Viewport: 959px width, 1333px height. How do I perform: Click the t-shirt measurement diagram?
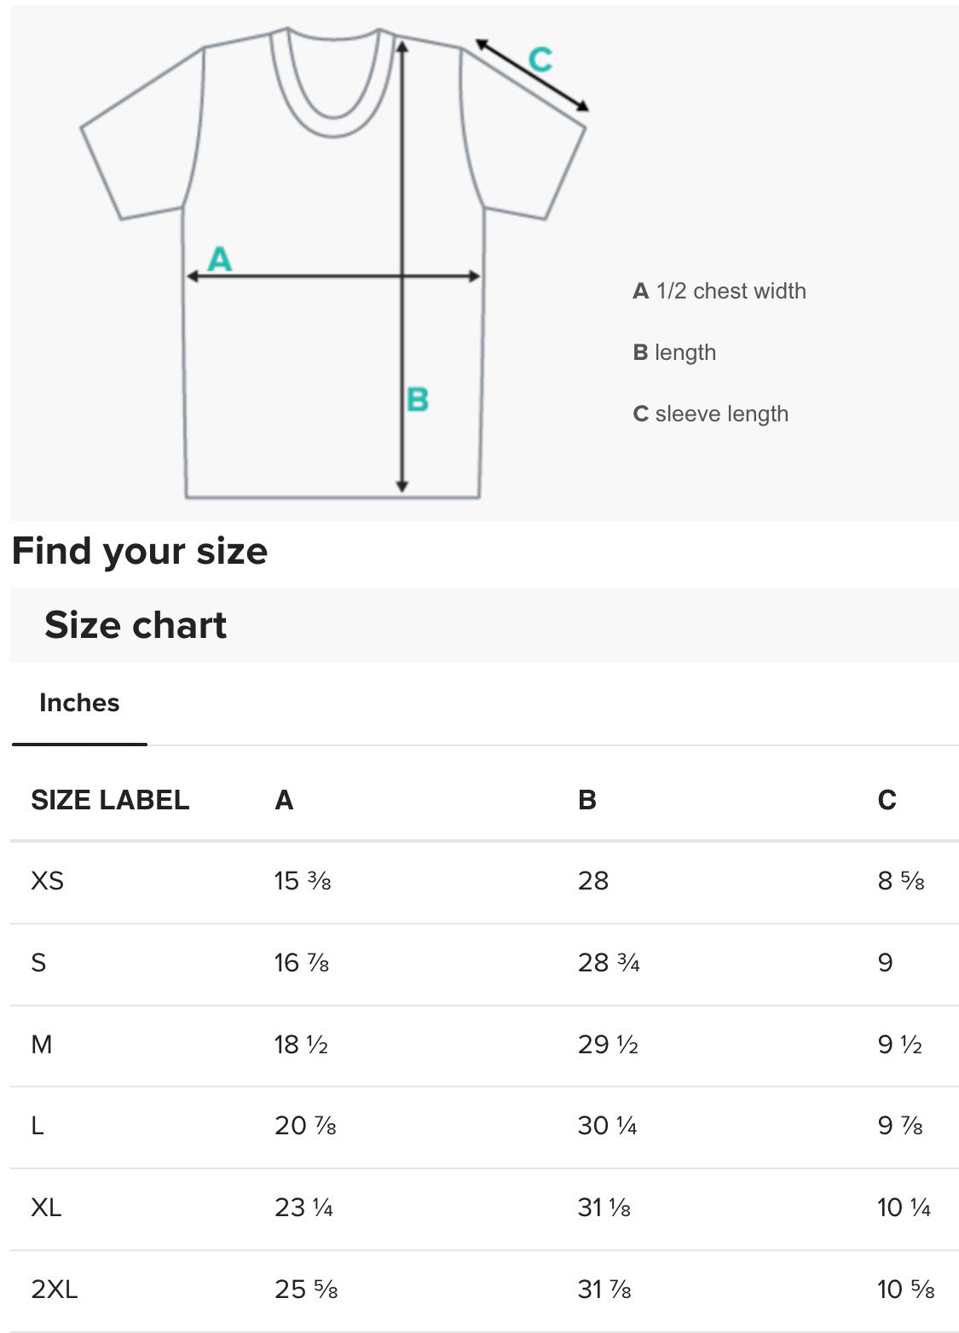click(332, 256)
